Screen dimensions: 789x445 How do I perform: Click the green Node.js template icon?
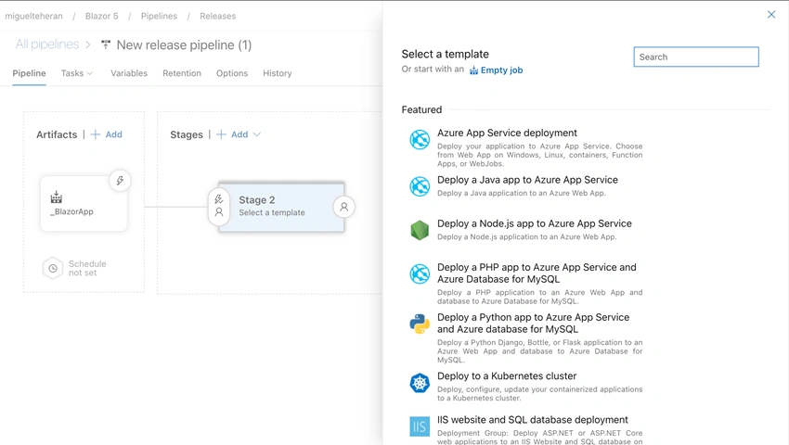click(x=420, y=230)
